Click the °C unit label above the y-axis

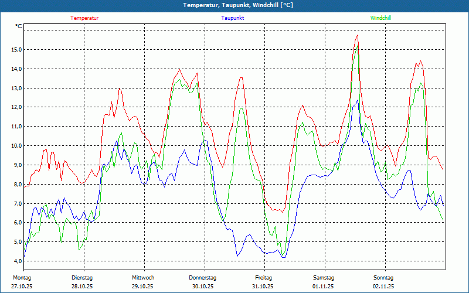point(19,26)
